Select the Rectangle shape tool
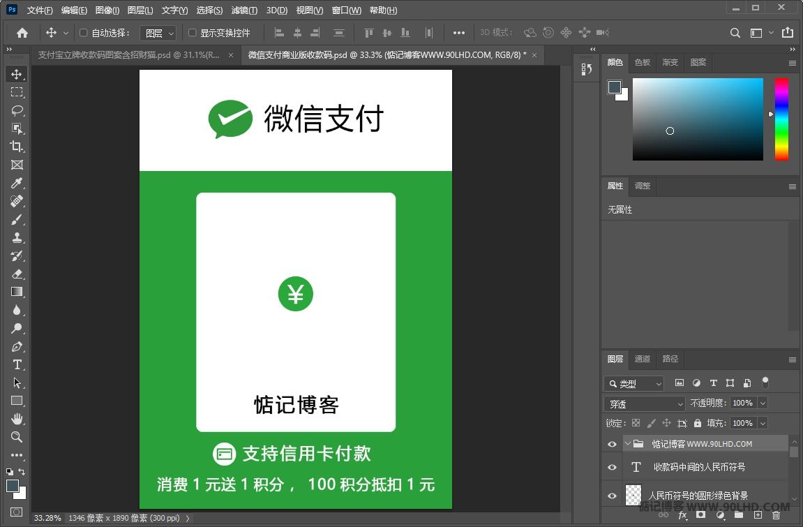 click(16, 401)
